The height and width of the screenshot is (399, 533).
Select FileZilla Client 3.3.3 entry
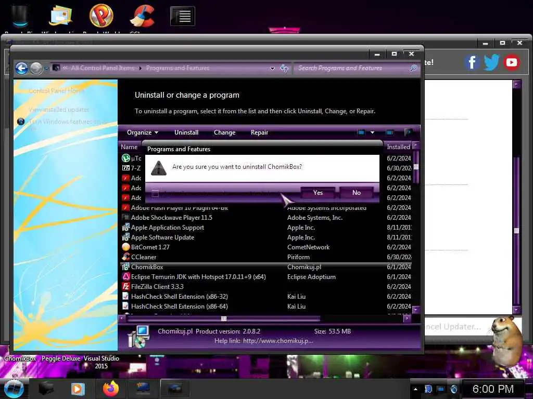pyautogui.click(x=266, y=287)
